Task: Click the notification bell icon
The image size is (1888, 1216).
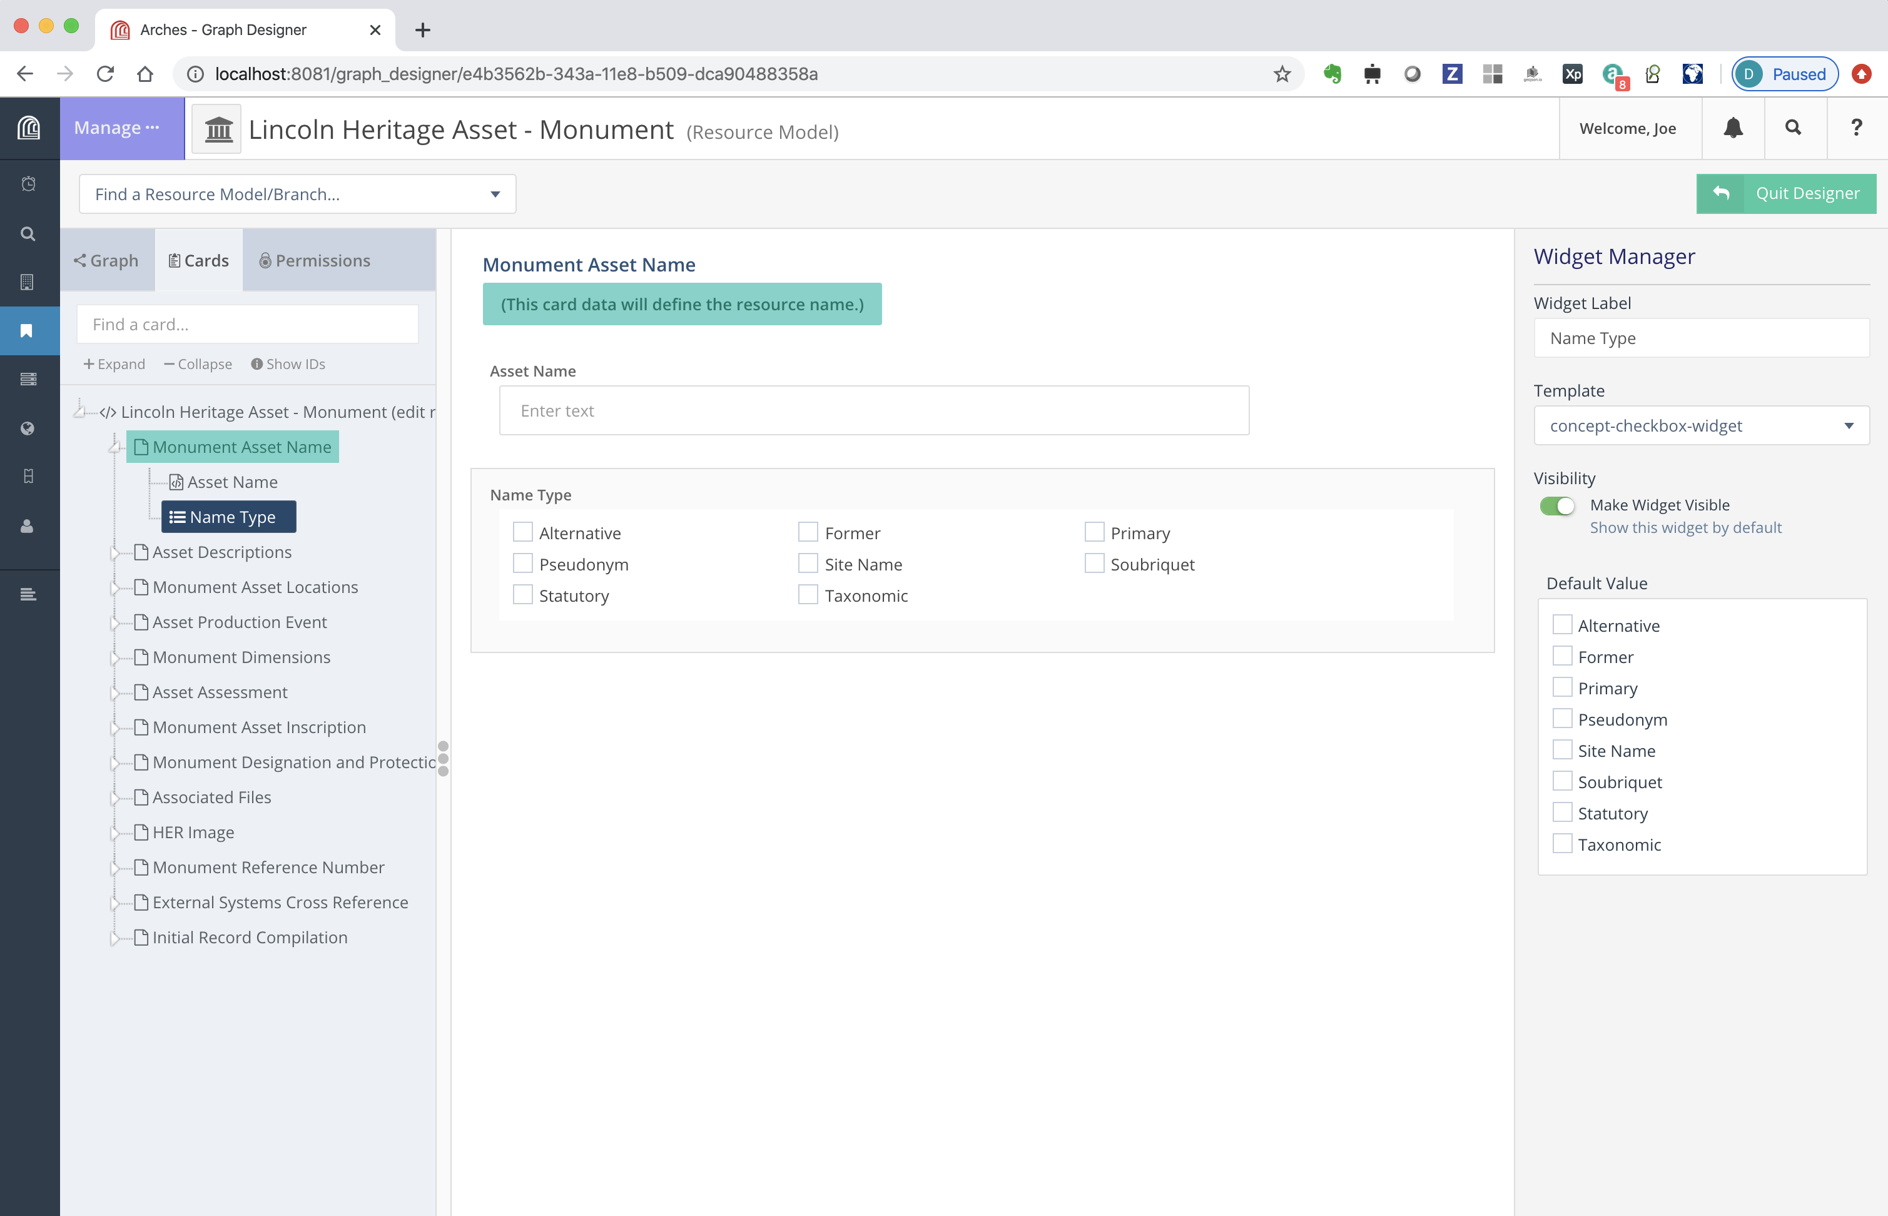Action: (1732, 128)
